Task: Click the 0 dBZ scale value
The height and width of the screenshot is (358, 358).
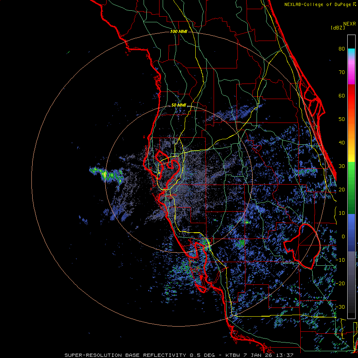Action: coord(343,237)
